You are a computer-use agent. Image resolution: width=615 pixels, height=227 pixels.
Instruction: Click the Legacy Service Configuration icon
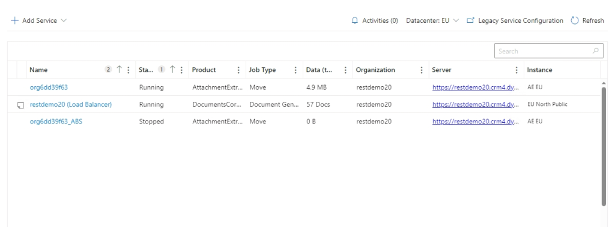pyautogui.click(x=470, y=20)
